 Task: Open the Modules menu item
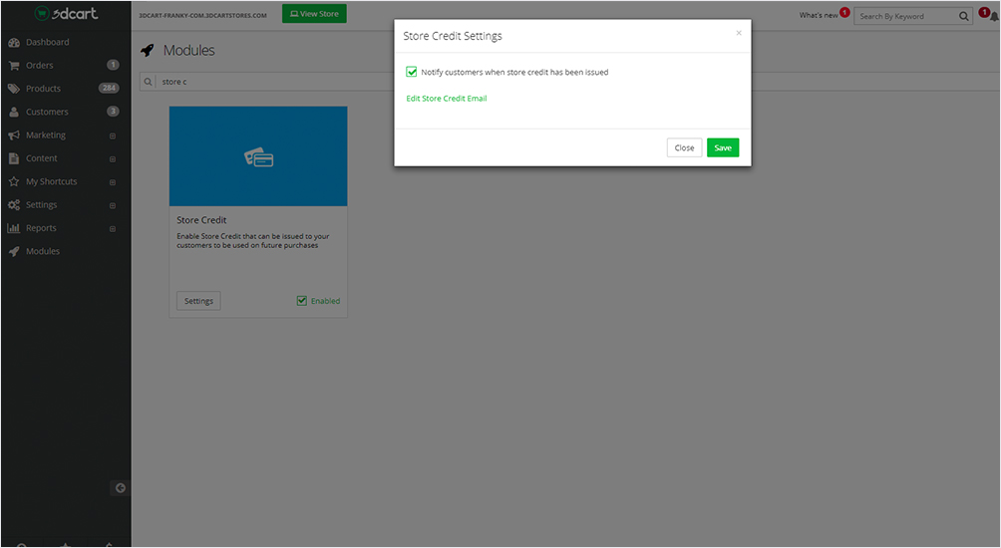pyautogui.click(x=42, y=251)
